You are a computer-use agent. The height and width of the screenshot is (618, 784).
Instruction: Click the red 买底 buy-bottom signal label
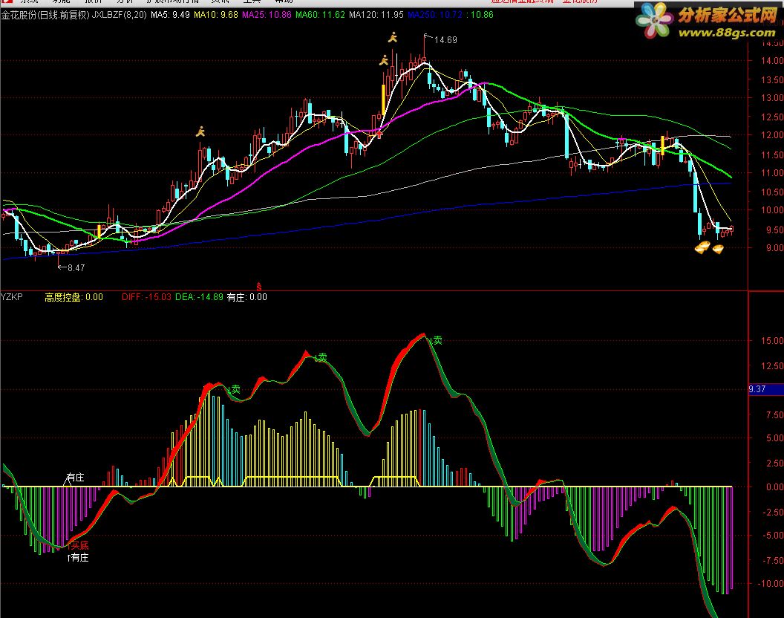(x=78, y=545)
